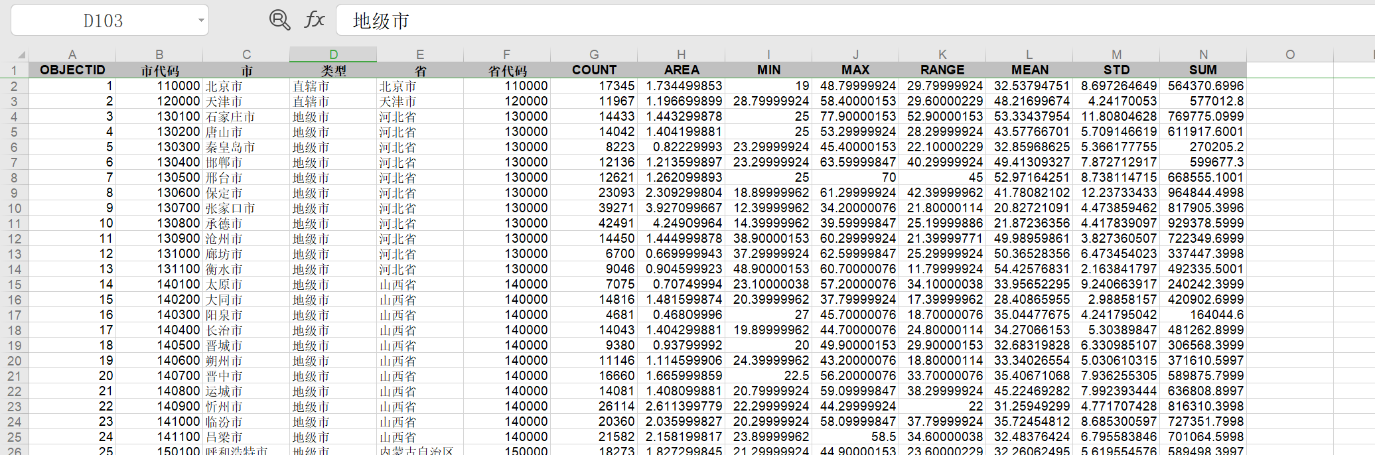The image size is (1375, 455).
Task: Select column N header
Action: click(1203, 54)
